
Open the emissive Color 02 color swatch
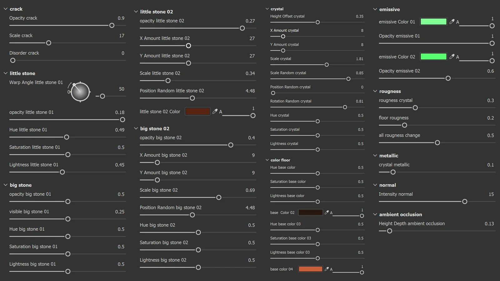433,57
